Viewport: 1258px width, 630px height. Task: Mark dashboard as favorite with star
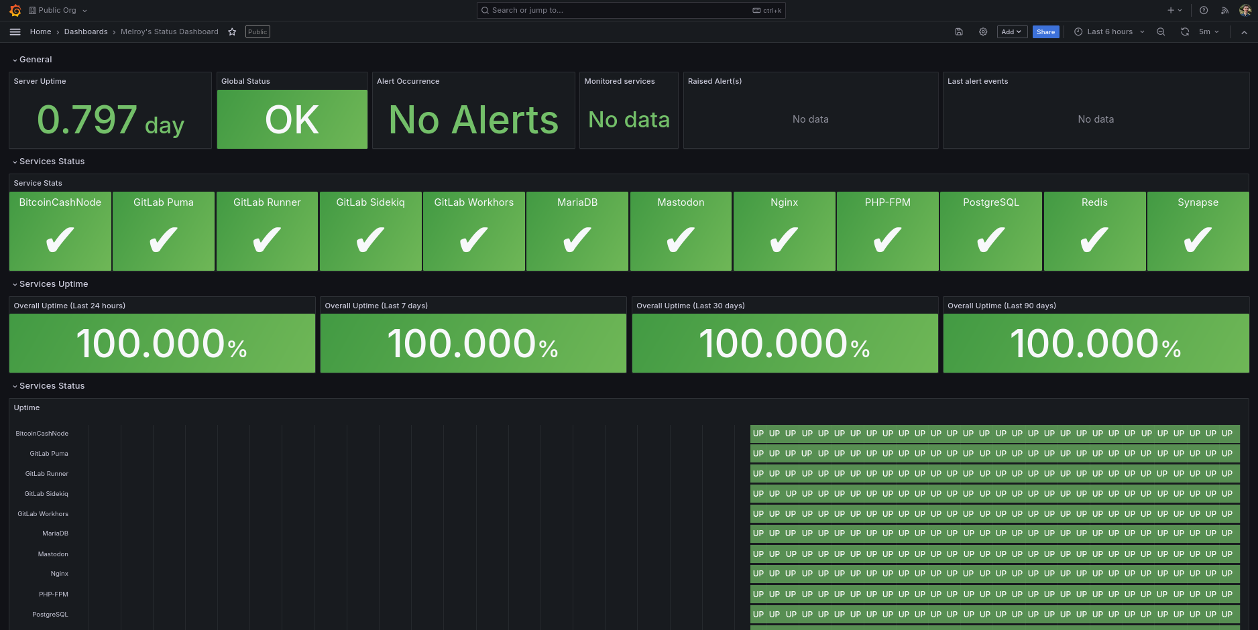232,31
